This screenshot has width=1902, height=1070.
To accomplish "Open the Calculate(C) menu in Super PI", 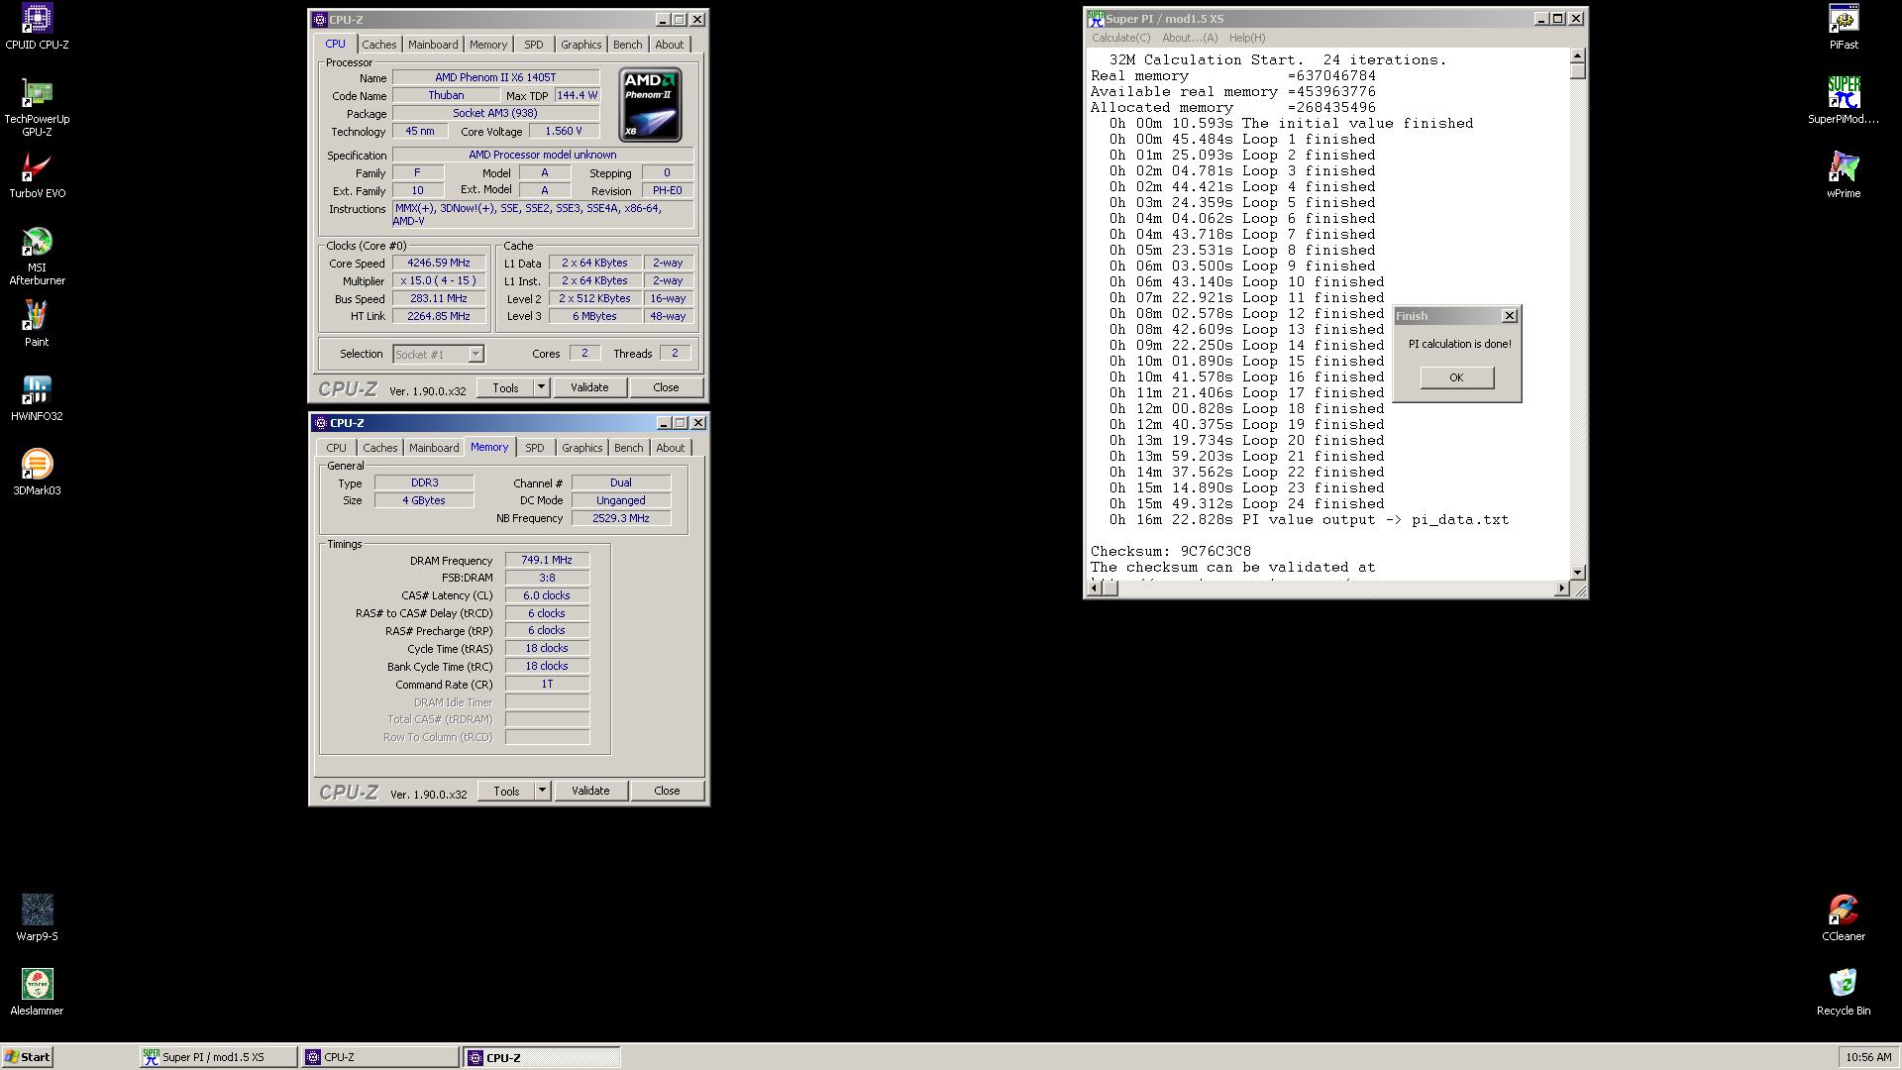I will click(x=1120, y=38).
